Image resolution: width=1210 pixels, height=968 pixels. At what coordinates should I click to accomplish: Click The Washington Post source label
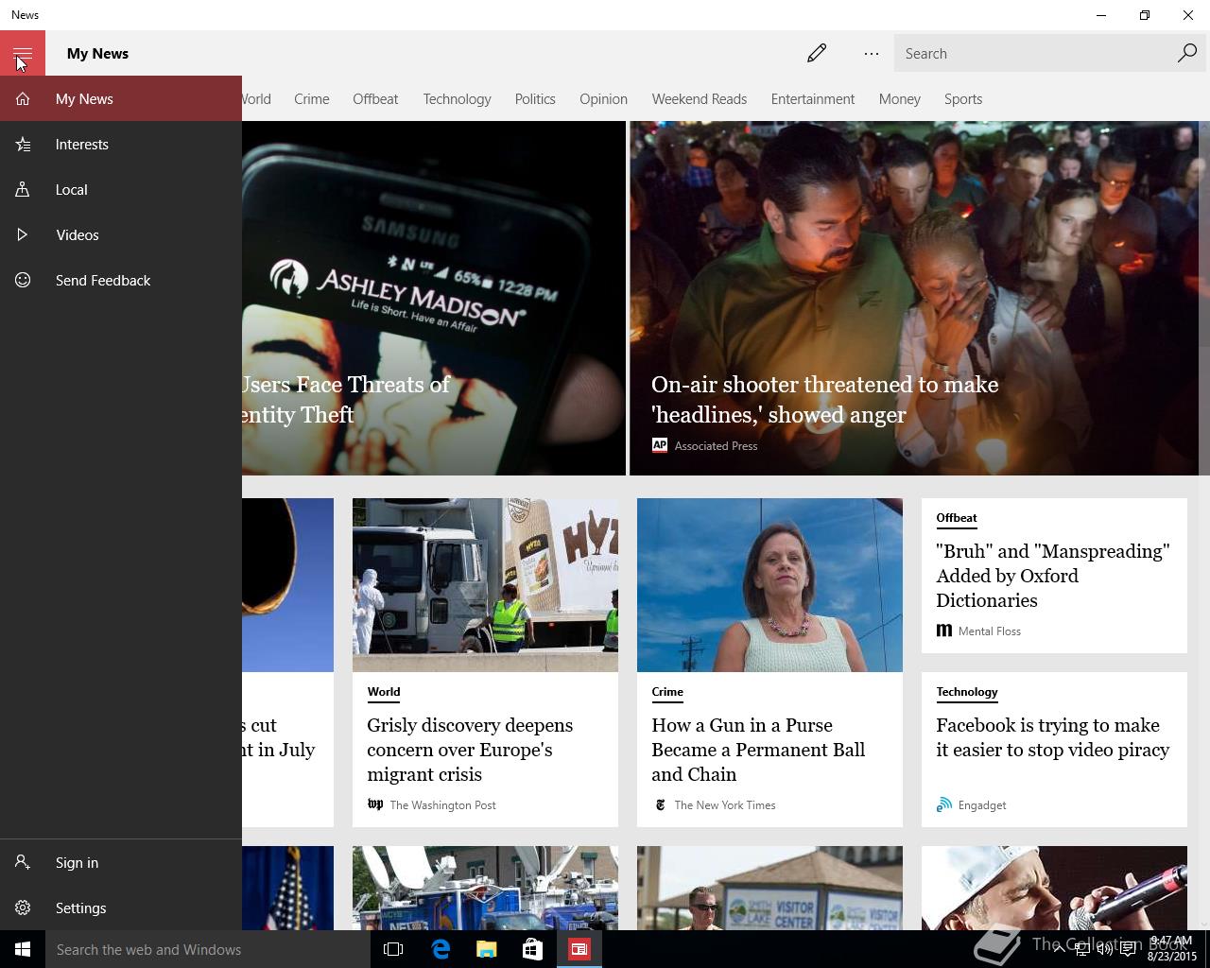point(442,805)
